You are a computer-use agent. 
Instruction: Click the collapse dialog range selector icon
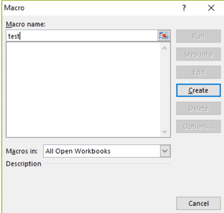tap(164, 36)
